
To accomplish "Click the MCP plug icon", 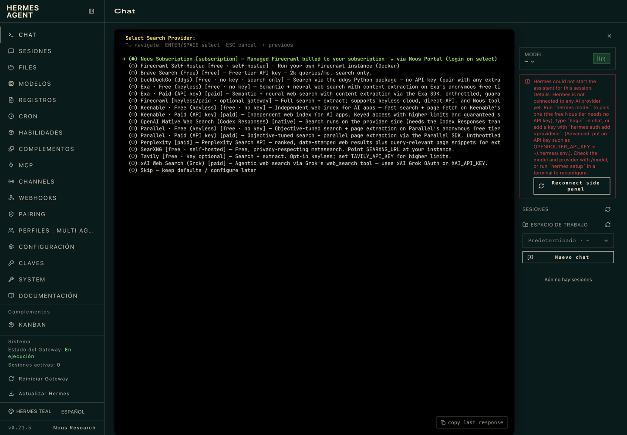I will [x=11, y=165].
